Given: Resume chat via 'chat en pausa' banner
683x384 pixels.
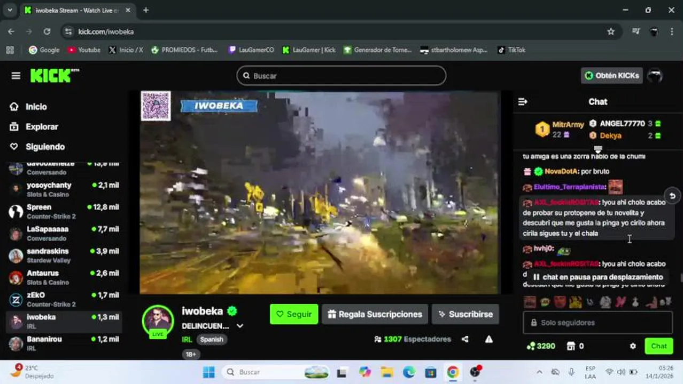Looking at the screenshot, I should (597, 277).
